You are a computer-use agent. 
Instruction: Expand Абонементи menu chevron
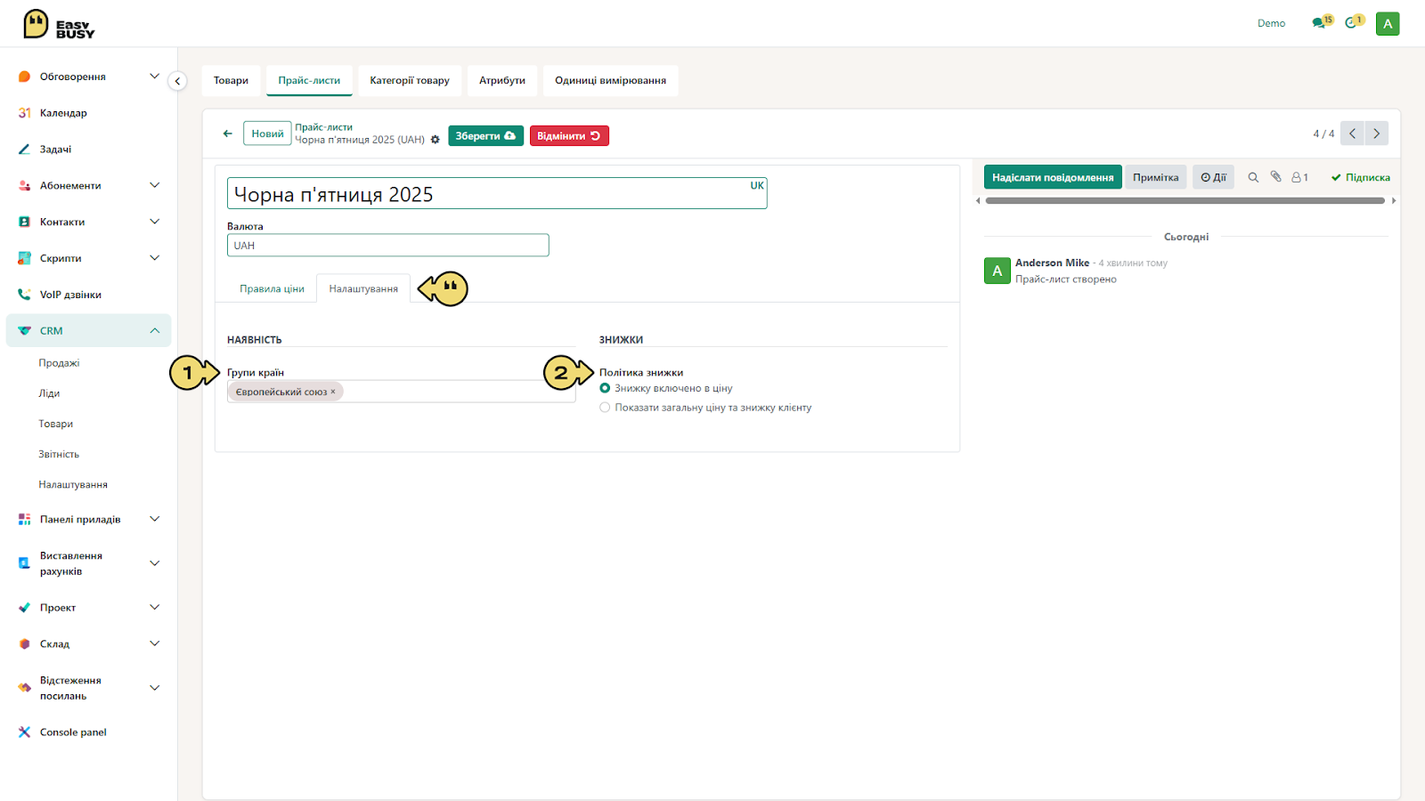pos(154,185)
